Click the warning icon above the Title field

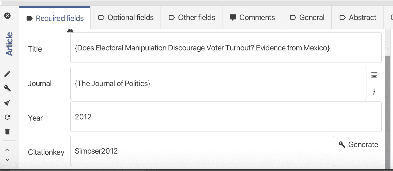click(x=70, y=30)
